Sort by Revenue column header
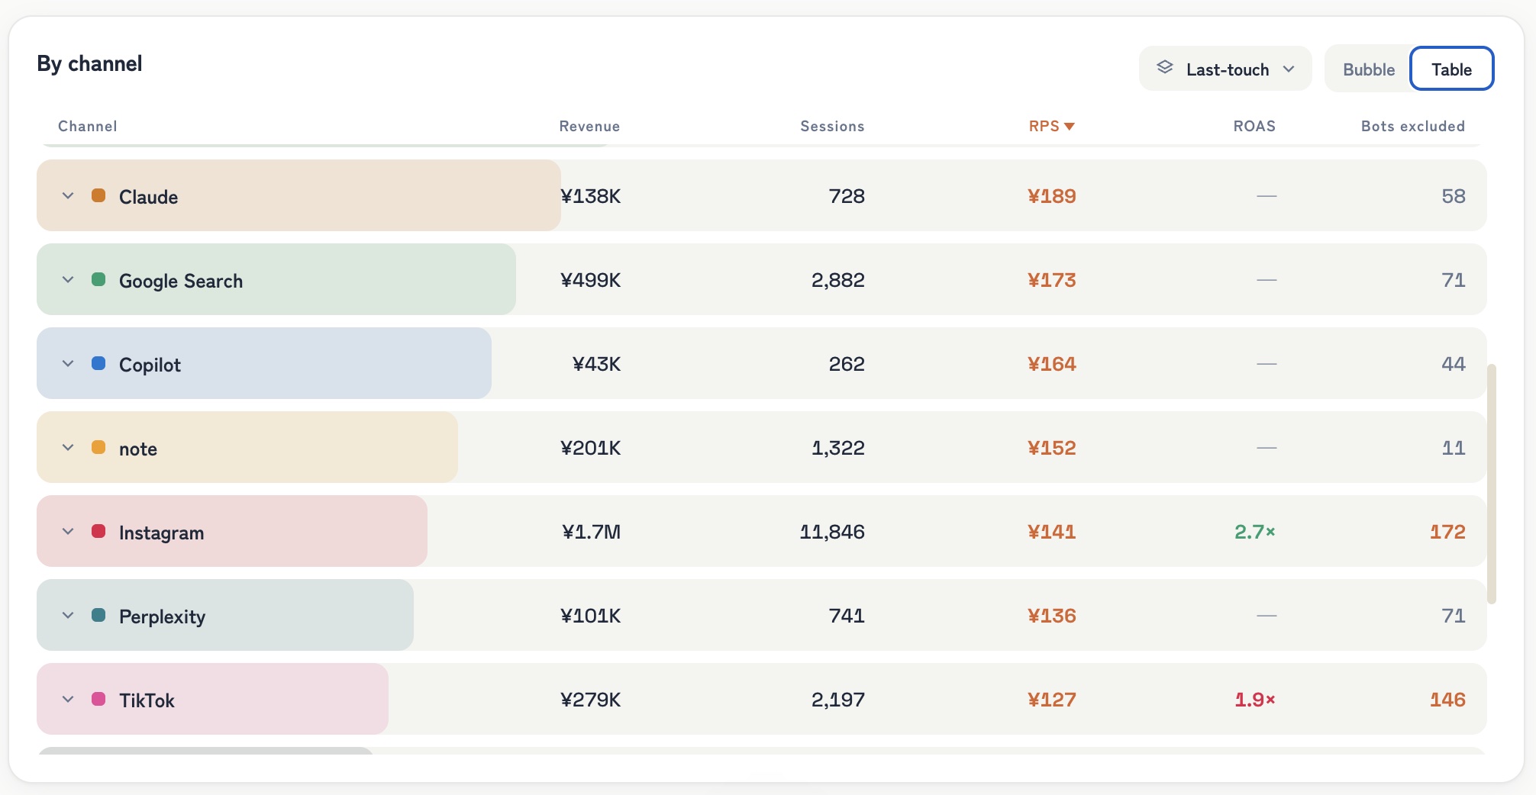 click(589, 126)
